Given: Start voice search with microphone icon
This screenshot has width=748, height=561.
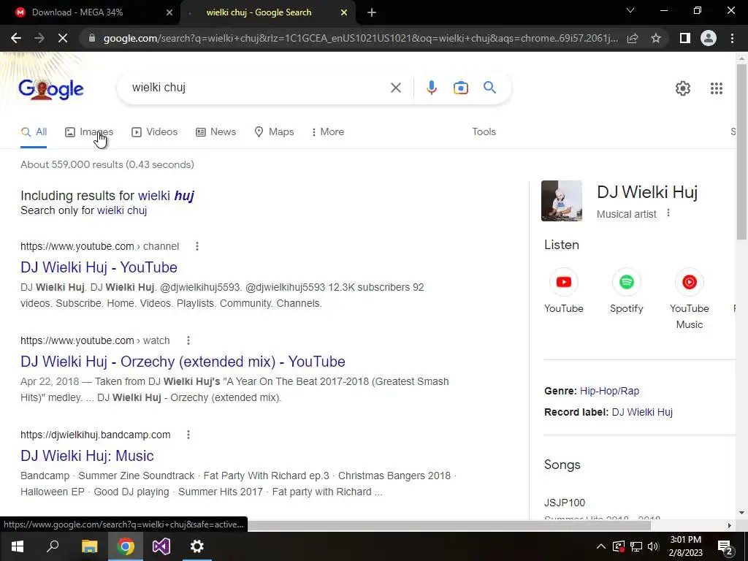Looking at the screenshot, I should pos(431,88).
